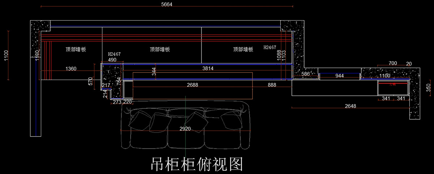
Task: Click the 570 vertical dimension text
Action: (x=91, y=83)
